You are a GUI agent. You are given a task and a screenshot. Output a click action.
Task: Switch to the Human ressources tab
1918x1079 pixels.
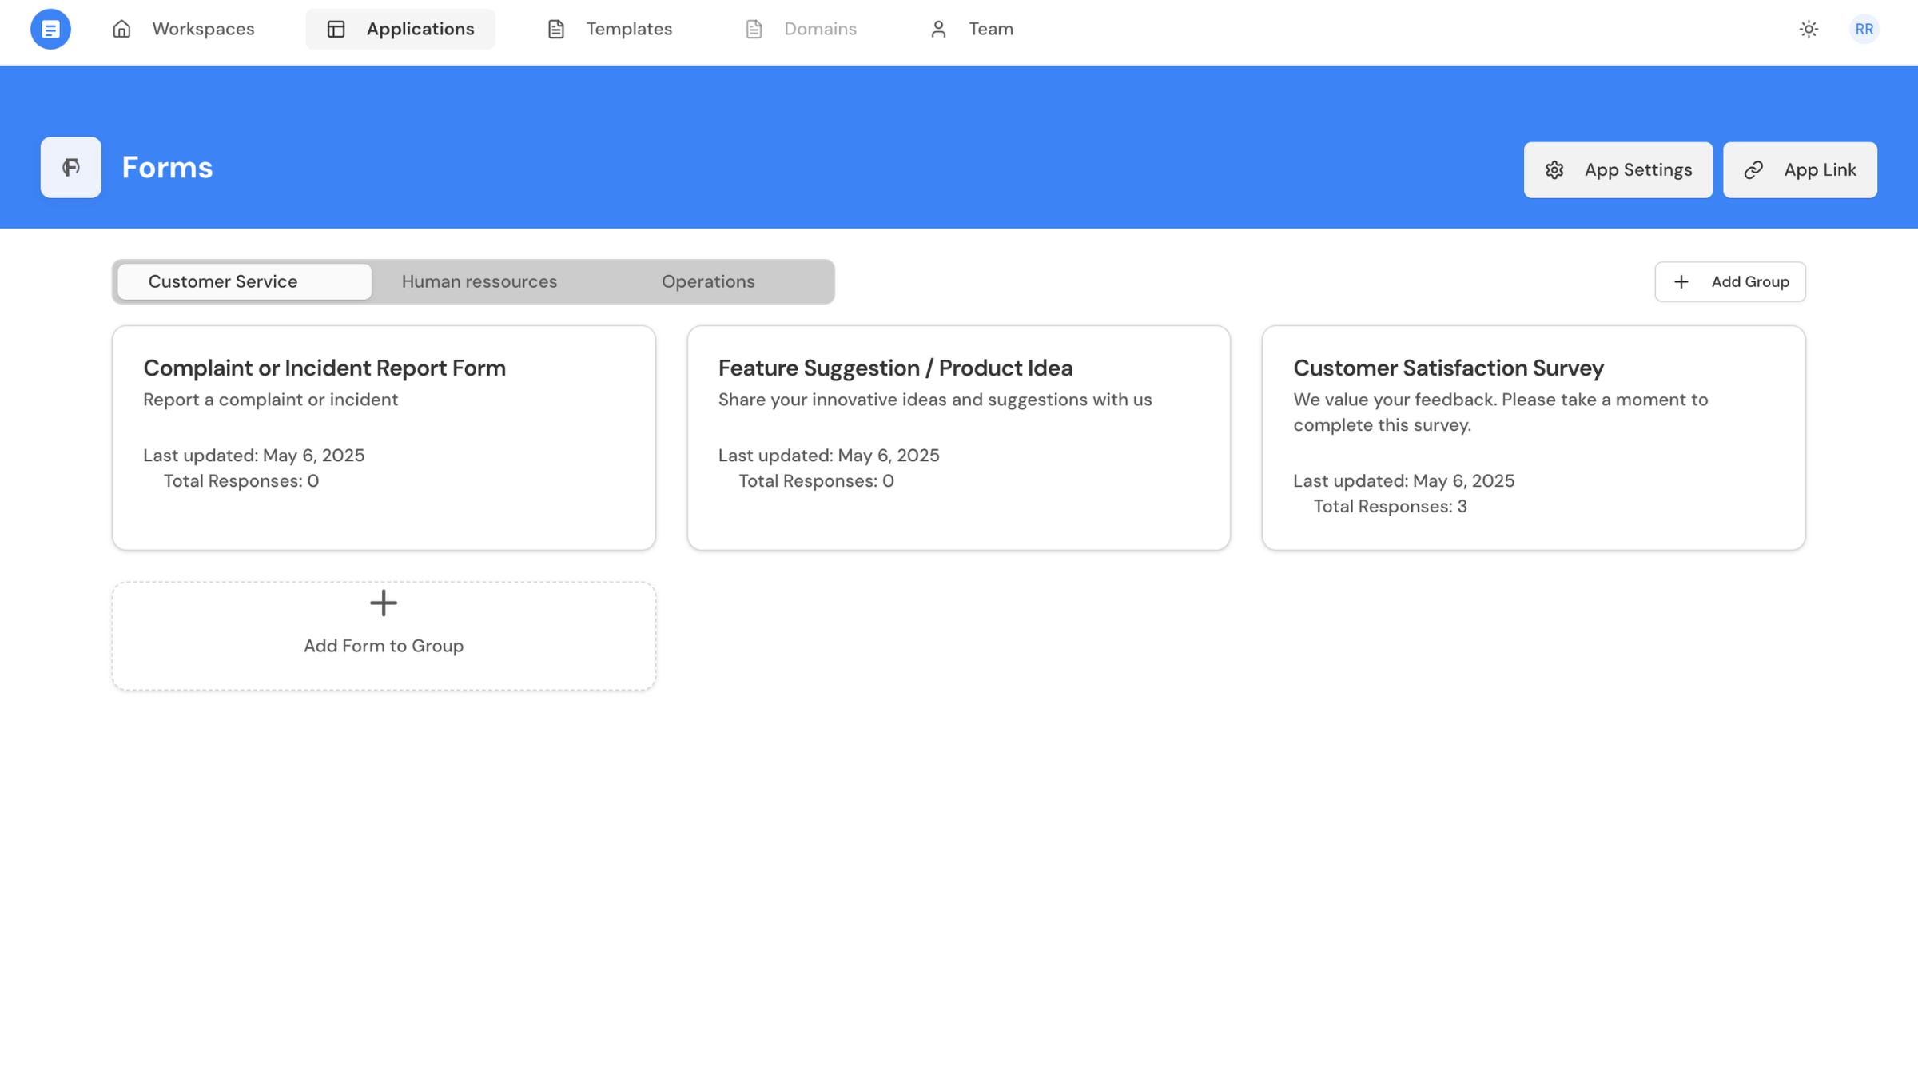coord(479,281)
